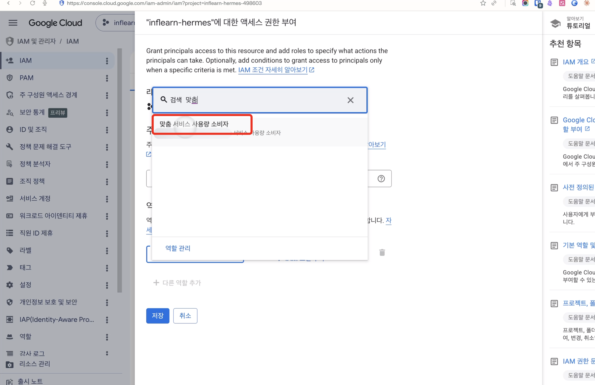Open more options for 보안 통계

click(x=107, y=113)
